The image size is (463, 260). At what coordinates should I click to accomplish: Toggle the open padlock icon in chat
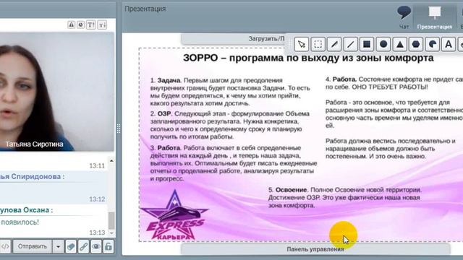tap(109, 246)
